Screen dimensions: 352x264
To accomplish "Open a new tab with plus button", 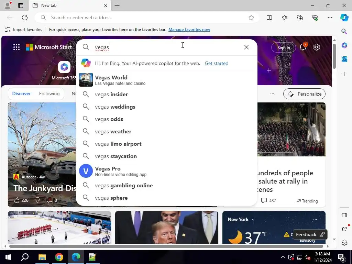I will pyautogui.click(x=117, y=5).
